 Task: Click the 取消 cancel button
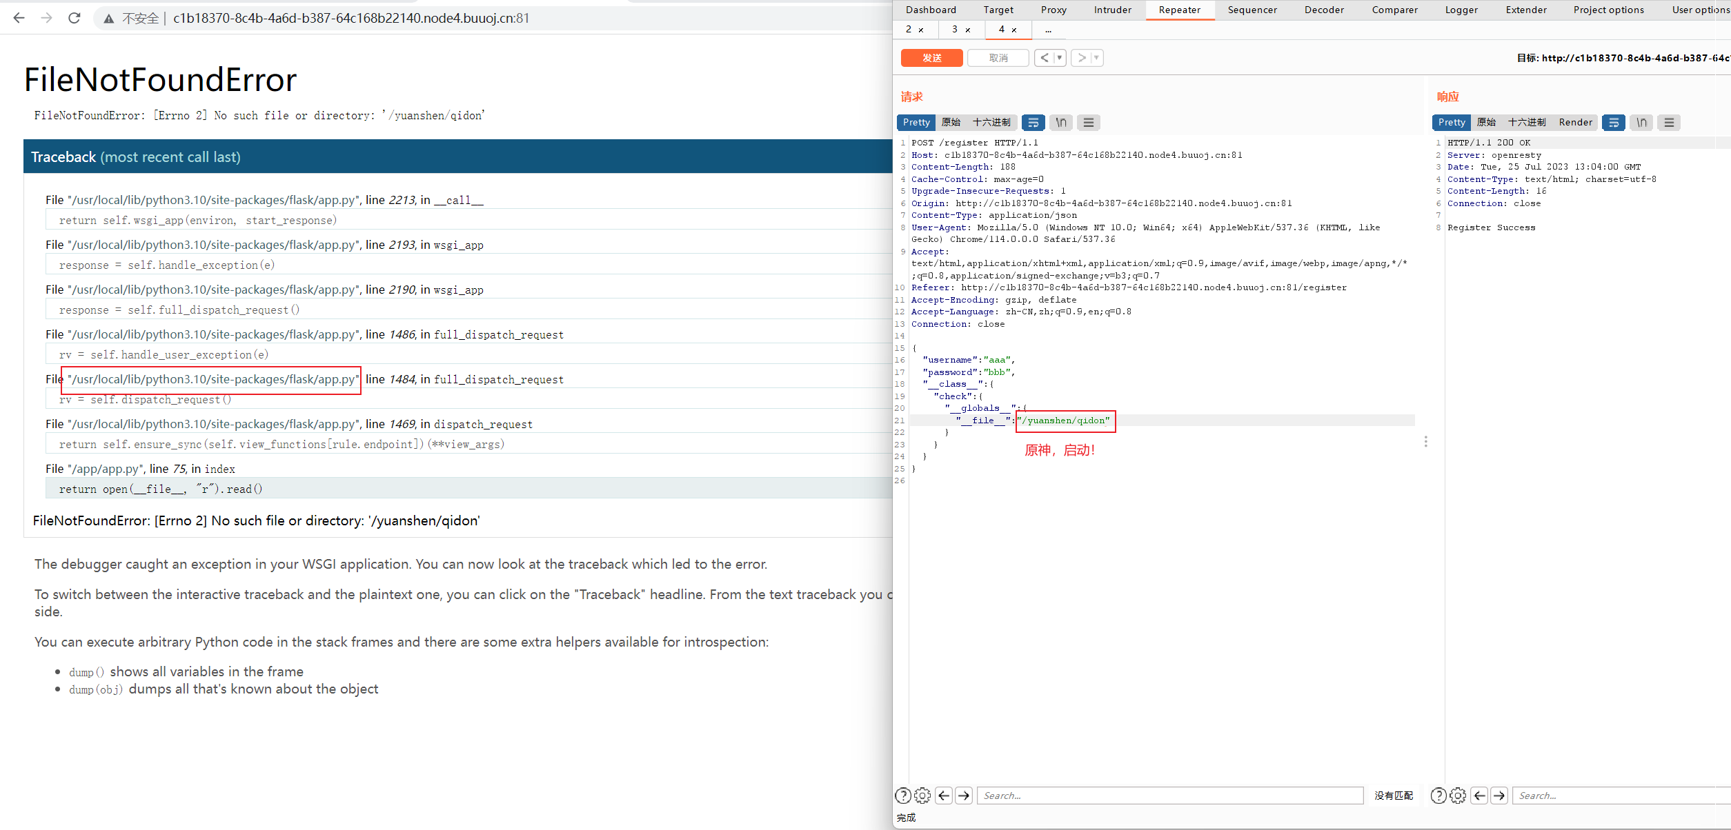tap(998, 58)
